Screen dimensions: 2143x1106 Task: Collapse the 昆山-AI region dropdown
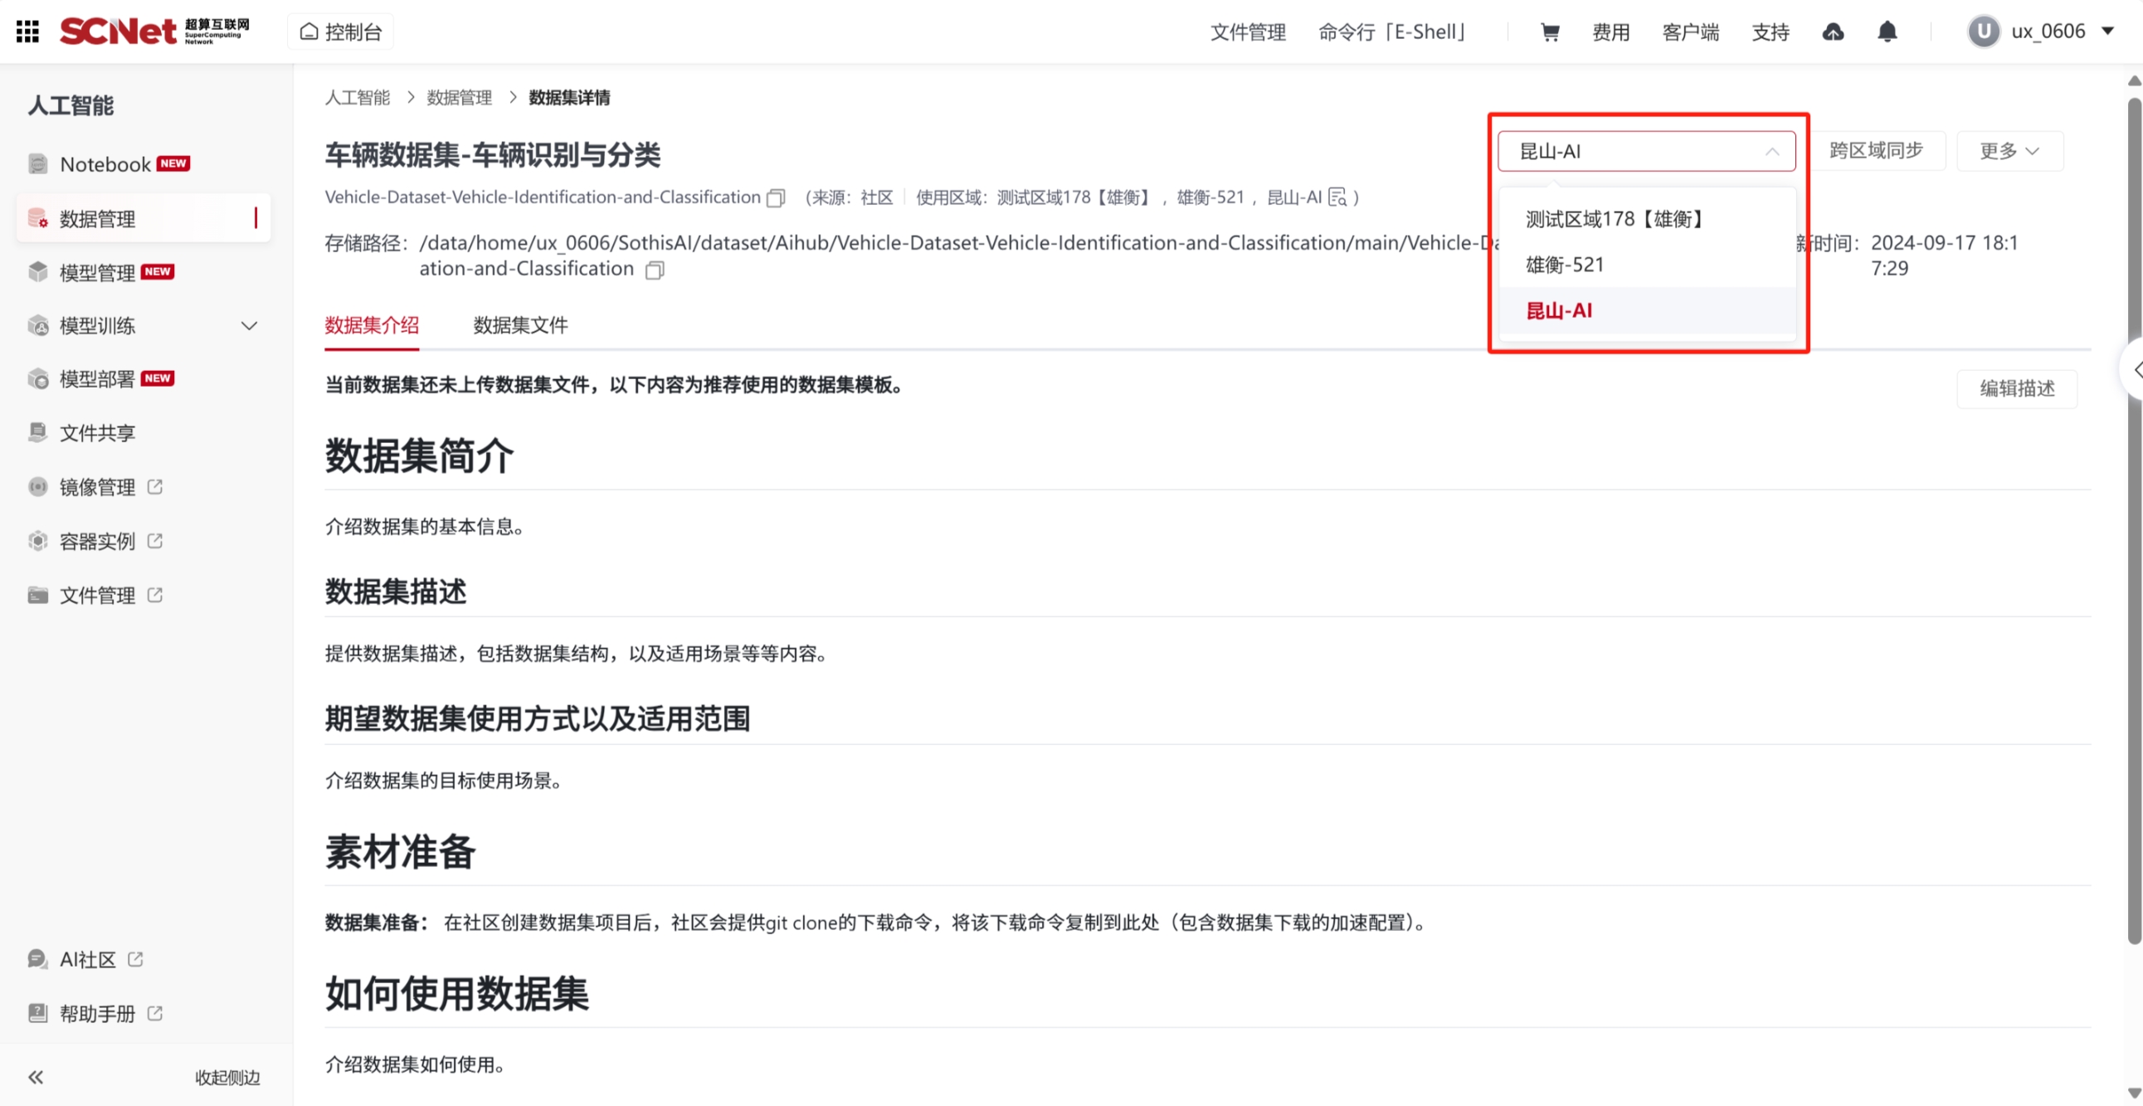tap(1771, 152)
